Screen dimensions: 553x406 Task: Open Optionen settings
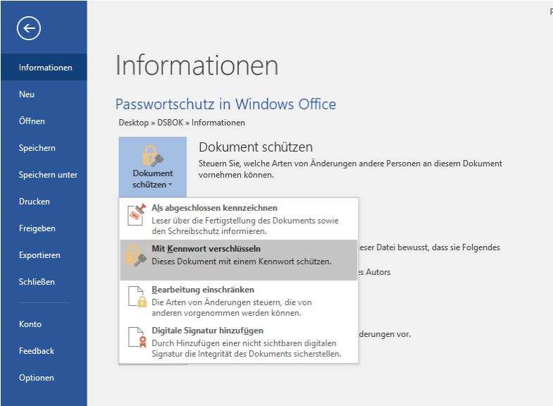[44, 377]
